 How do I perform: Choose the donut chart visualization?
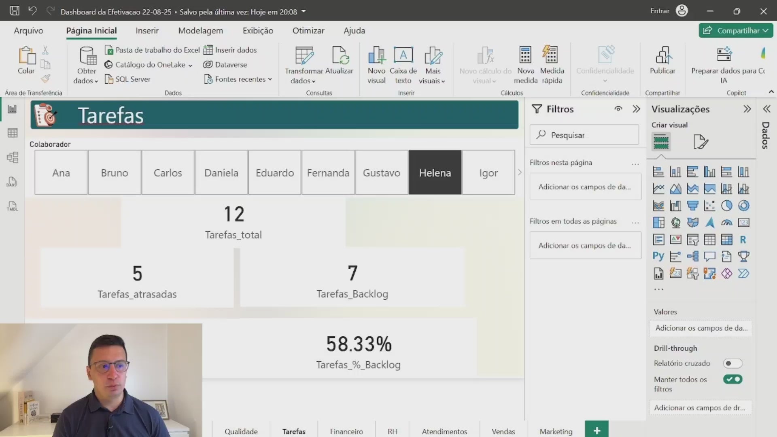point(743,206)
